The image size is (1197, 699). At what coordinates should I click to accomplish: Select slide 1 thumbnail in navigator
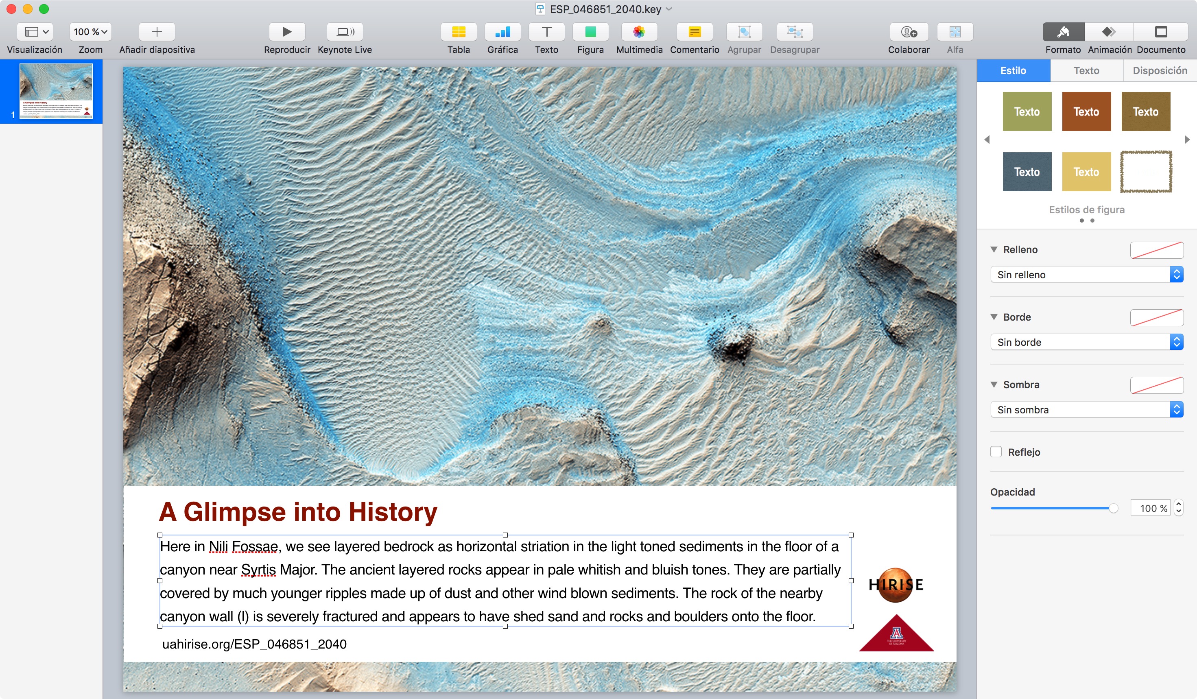point(56,91)
